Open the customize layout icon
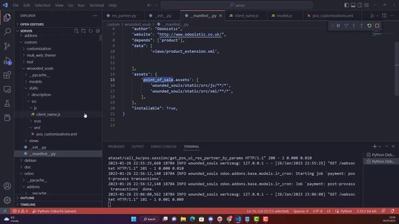Screen dimensions: 399x224 pyautogui.click(x=367, y=5)
